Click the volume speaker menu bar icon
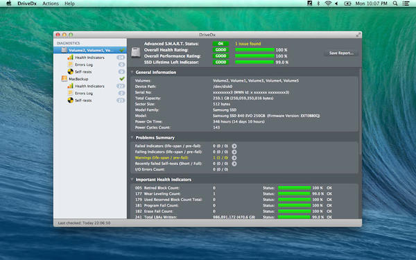 336,3
